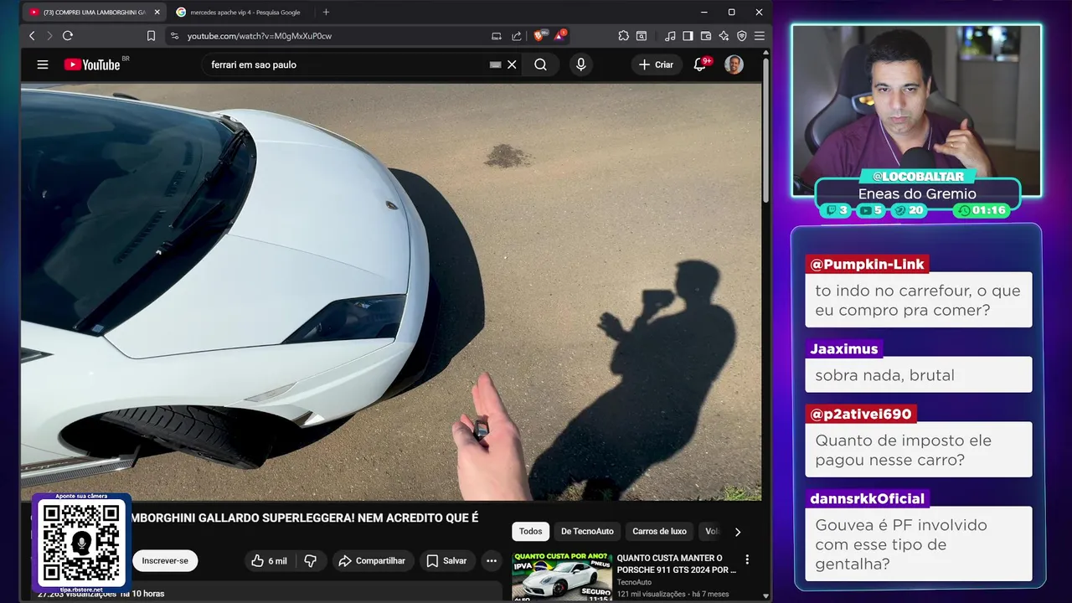Run the search with the magnifier button

[540, 64]
